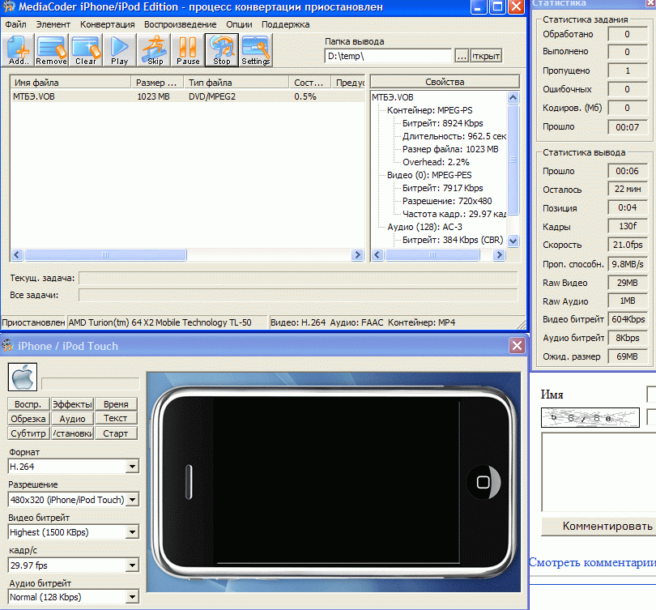Image resolution: width=656 pixels, height=610 pixels.
Task: Open the Опции menu
Action: tap(239, 24)
